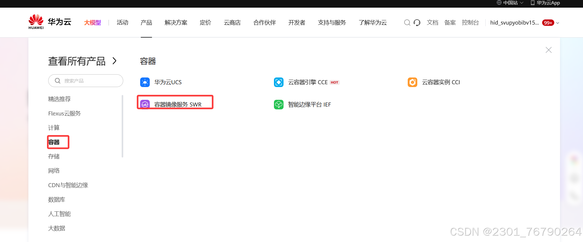
Task: Click the 云容器实例 CCI product icon
Action: click(x=413, y=82)
